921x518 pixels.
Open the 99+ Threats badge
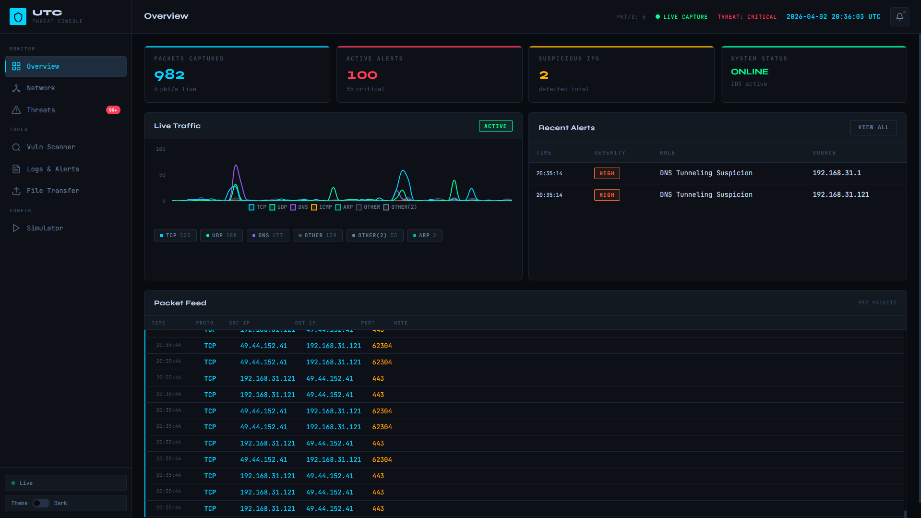(x=113, y=110)
